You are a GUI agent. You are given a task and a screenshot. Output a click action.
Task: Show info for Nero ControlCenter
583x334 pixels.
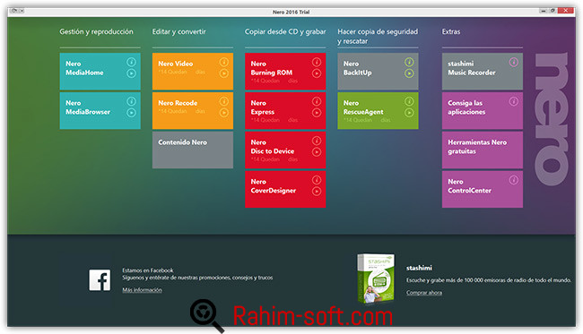click(x=513, y=180)
